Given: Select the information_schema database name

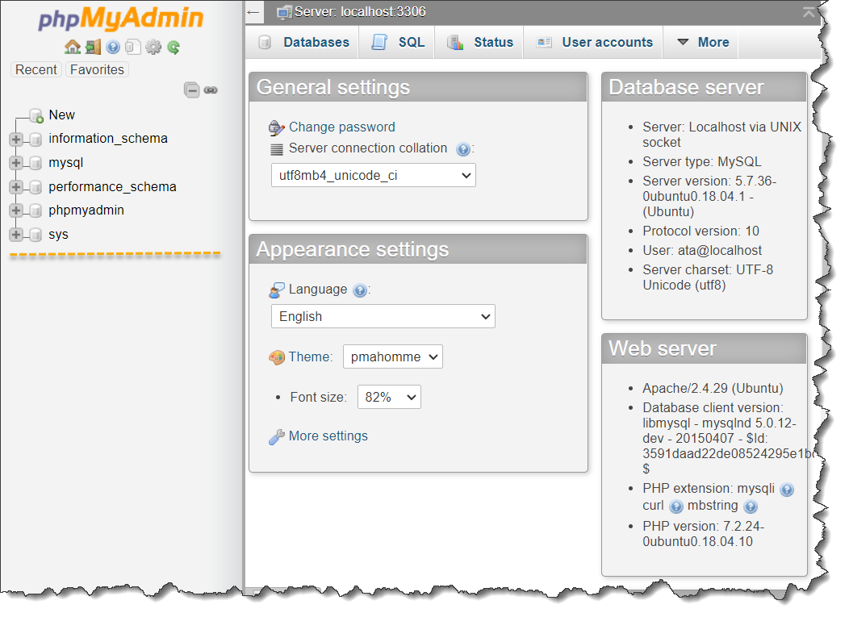Looking at the screenshot, I should pos(108,139).
